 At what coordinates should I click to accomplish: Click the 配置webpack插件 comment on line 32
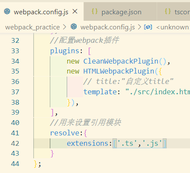click(x=84, y=40)
